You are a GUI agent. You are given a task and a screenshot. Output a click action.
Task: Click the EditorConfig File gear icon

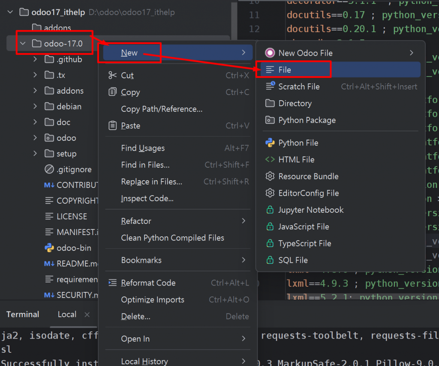point(270,193)
